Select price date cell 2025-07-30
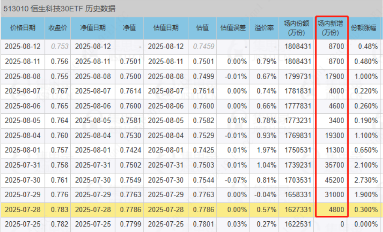The height and width of the screenshot is (232, 383). click(x=23, y=180)
